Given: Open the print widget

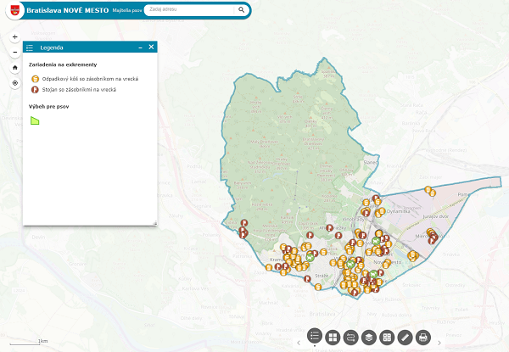Looking at the screenshot, I should click(422, 338).
